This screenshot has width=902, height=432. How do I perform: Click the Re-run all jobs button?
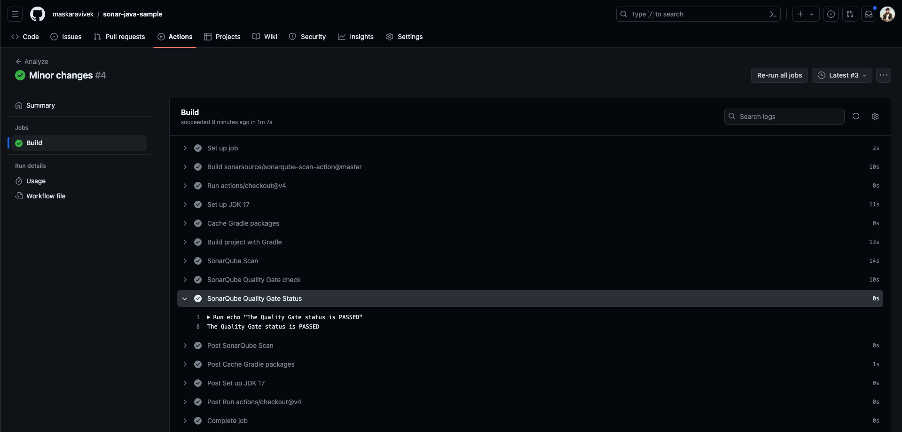point(779,75)
